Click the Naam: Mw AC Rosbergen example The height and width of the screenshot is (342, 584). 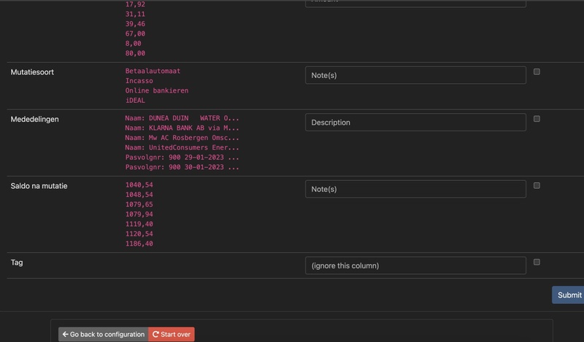(182, 138)
